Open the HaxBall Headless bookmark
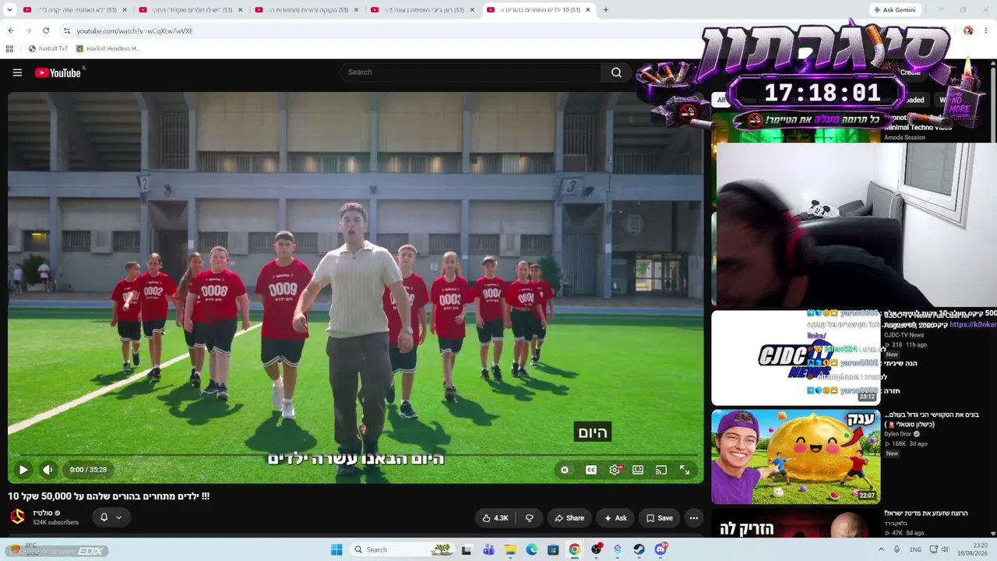 pos(107,48)
